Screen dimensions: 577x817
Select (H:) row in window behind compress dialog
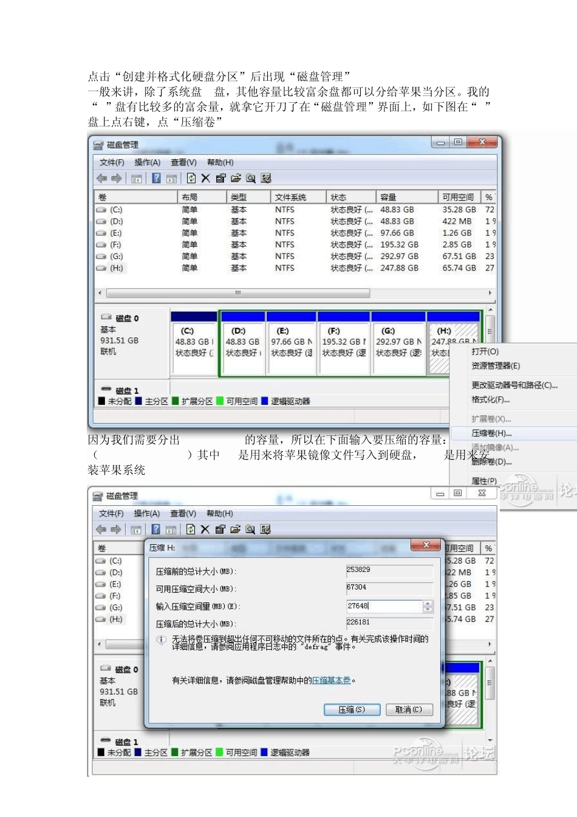(x=115, y=619)
